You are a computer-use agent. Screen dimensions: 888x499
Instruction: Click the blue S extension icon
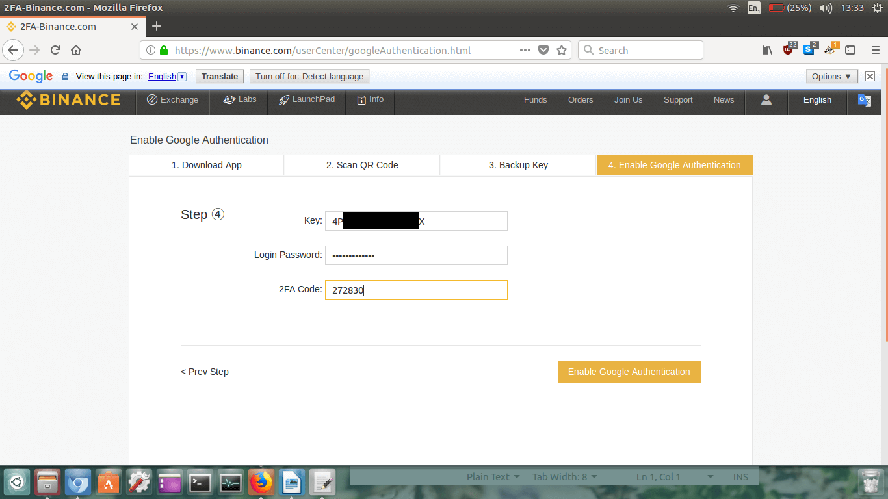810,49
